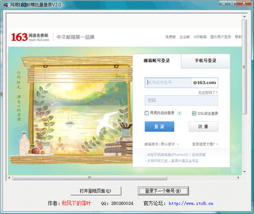Click the vertical scrollbar thumb
Image resolution: width=254 pixels, height=214 pixels.
[244, 67]
